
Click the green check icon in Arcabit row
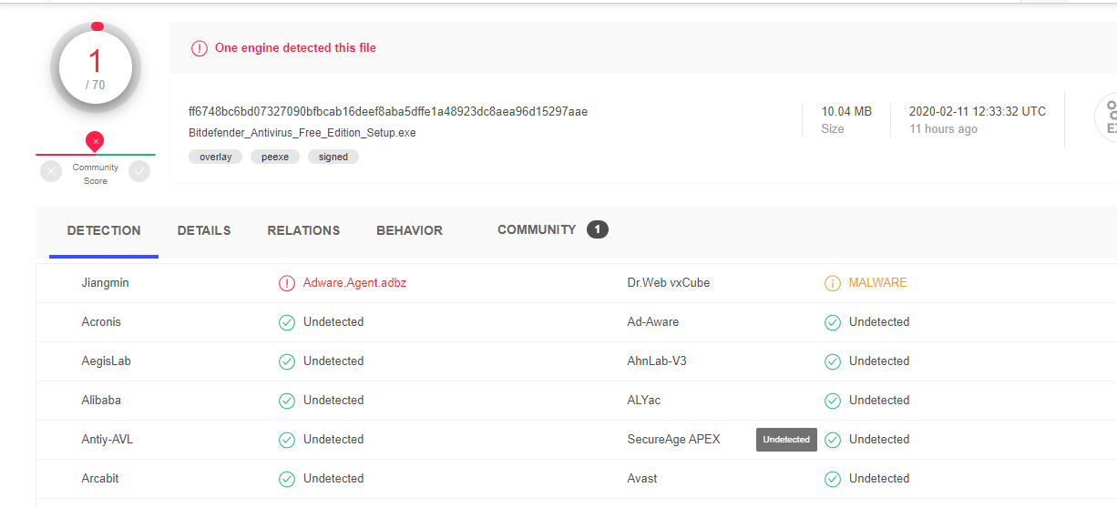point(287,479)
